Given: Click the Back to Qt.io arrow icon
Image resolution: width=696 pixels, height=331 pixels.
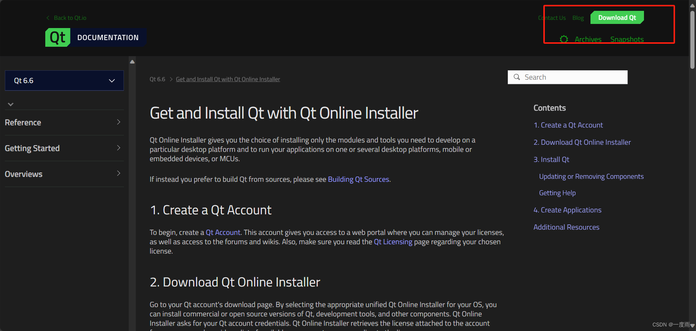Looking at the screenshot, I should (48, 18).
